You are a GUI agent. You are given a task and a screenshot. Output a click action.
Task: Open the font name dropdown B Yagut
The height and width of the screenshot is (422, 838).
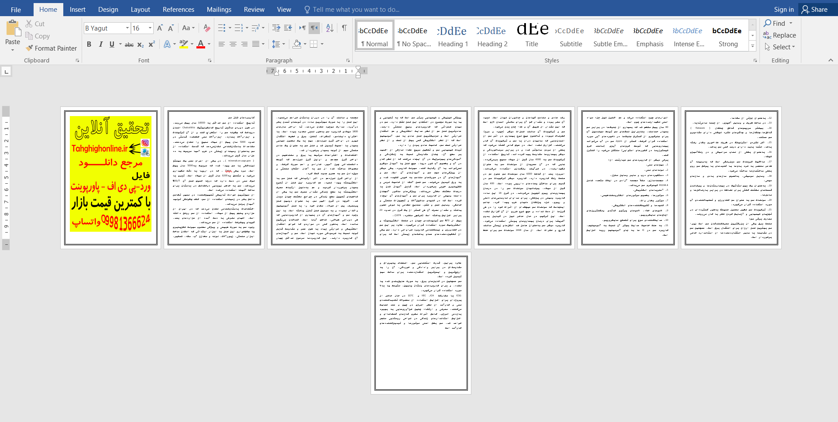127,28
